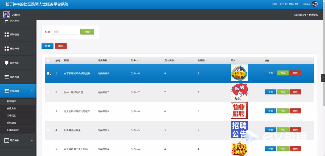Click 删除 for row 在大学给自己定个目标
The image size is (325, 156).
(295, 149)
